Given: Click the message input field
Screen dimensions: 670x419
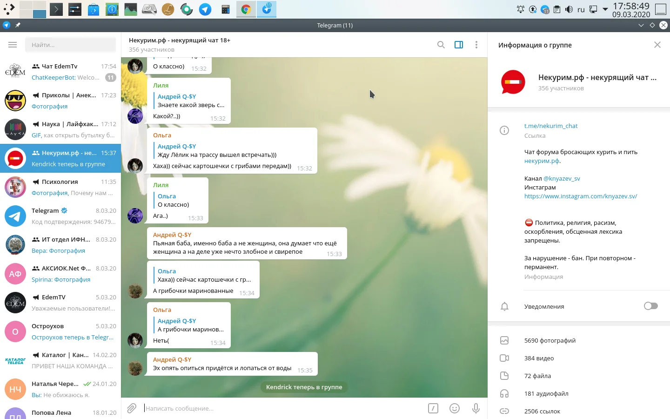Looking at the screenshot, I should click(279, 408).
